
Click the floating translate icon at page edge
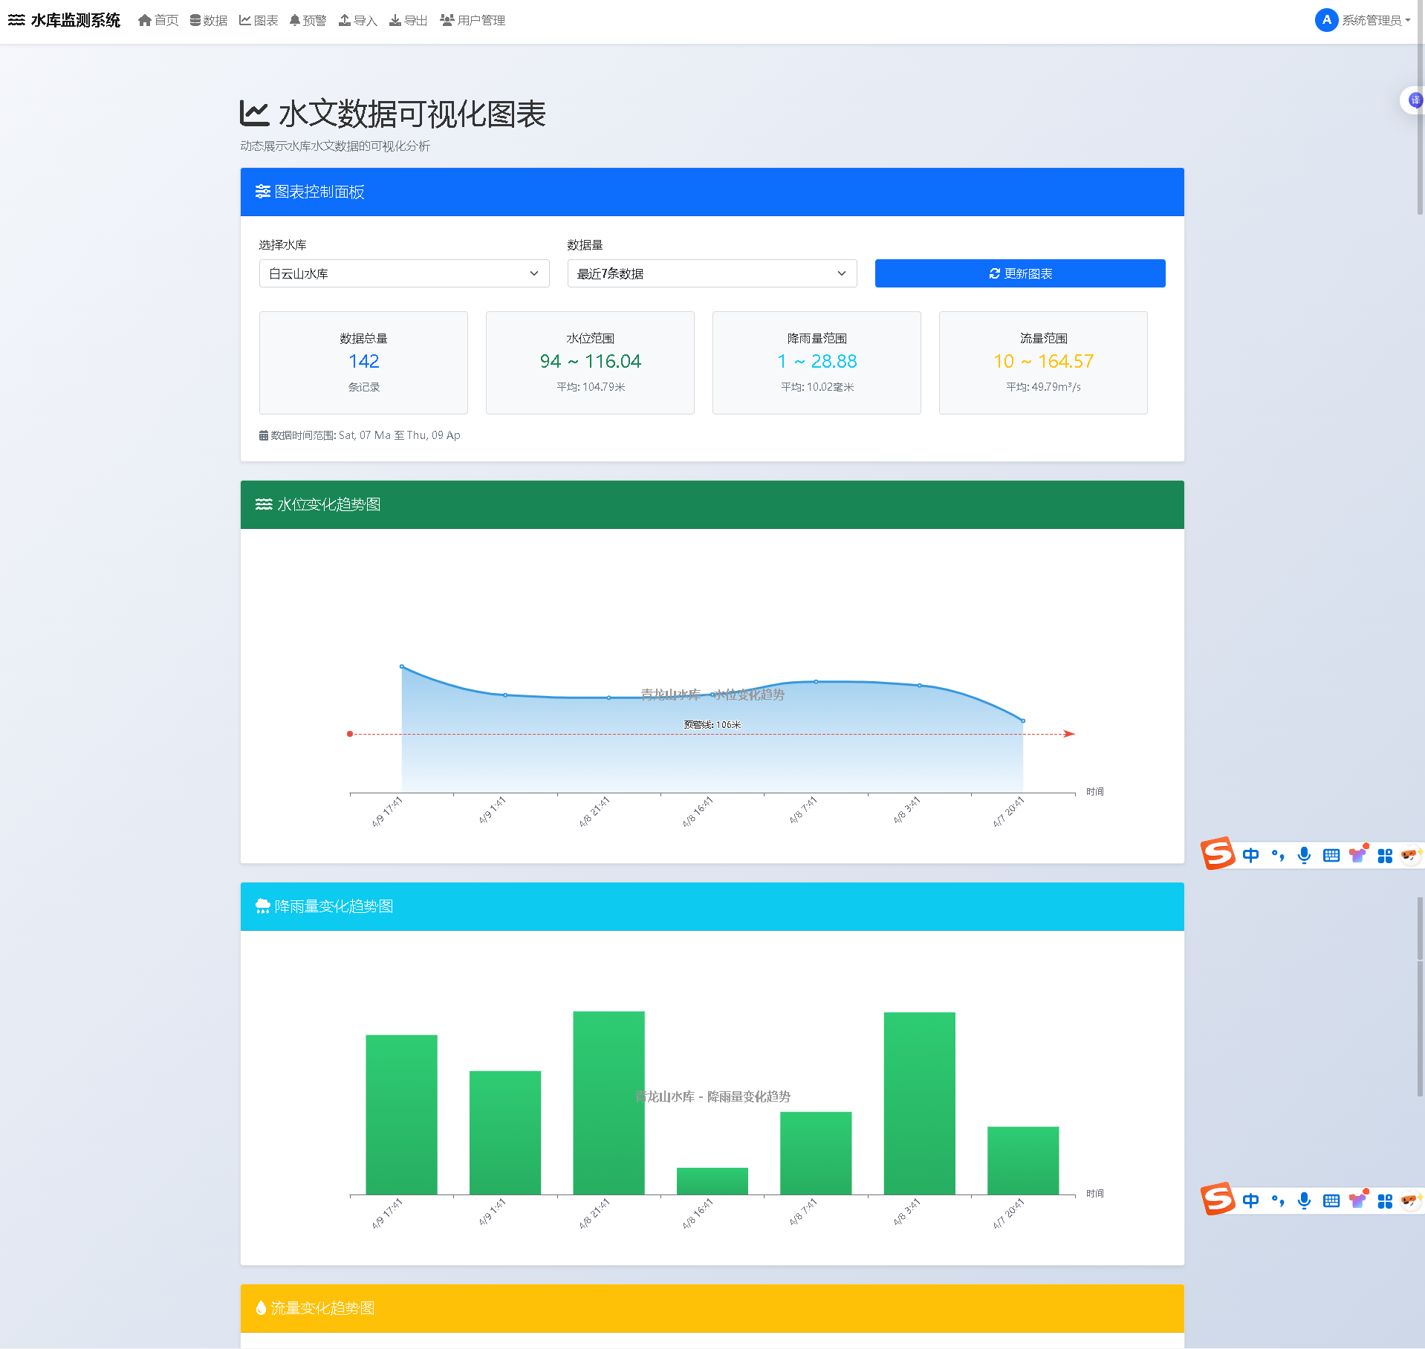click(x=1414, y=100)
